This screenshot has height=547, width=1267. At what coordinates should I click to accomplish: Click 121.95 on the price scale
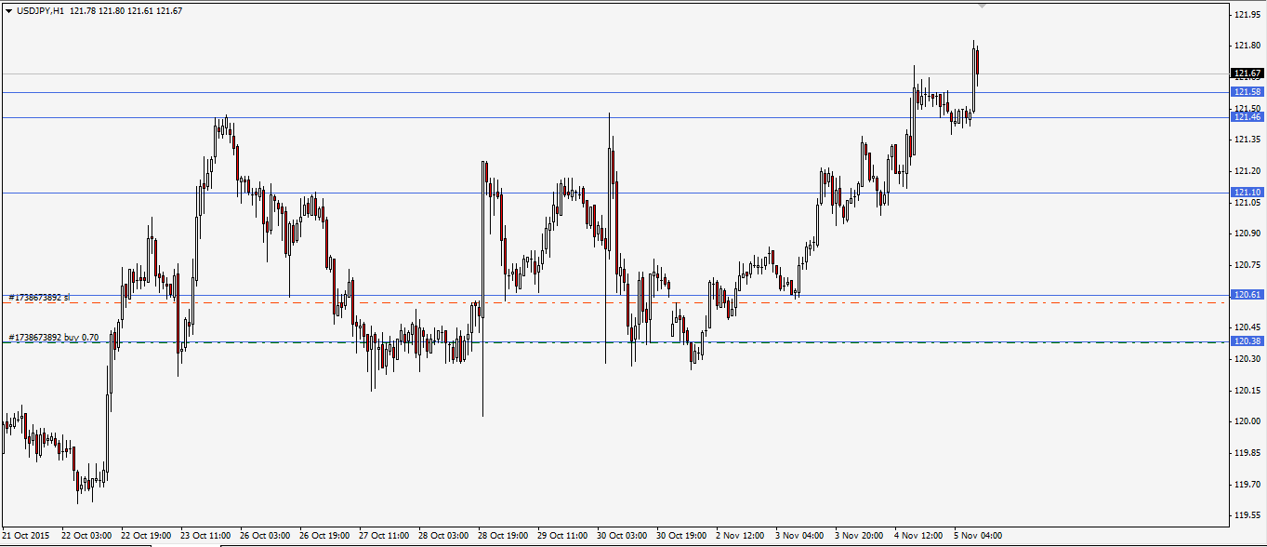pyautogui.click(x=1247, y=14)
